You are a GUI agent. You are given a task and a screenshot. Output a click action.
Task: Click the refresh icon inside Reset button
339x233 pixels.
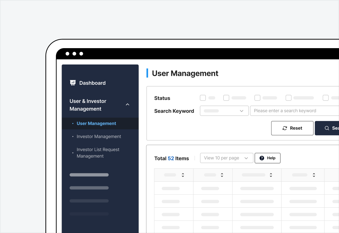pos(285,128)
